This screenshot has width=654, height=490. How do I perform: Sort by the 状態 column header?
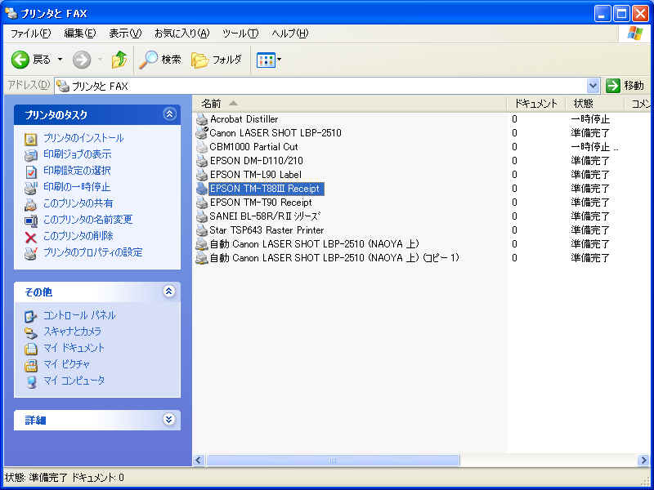tap(595, 104)
